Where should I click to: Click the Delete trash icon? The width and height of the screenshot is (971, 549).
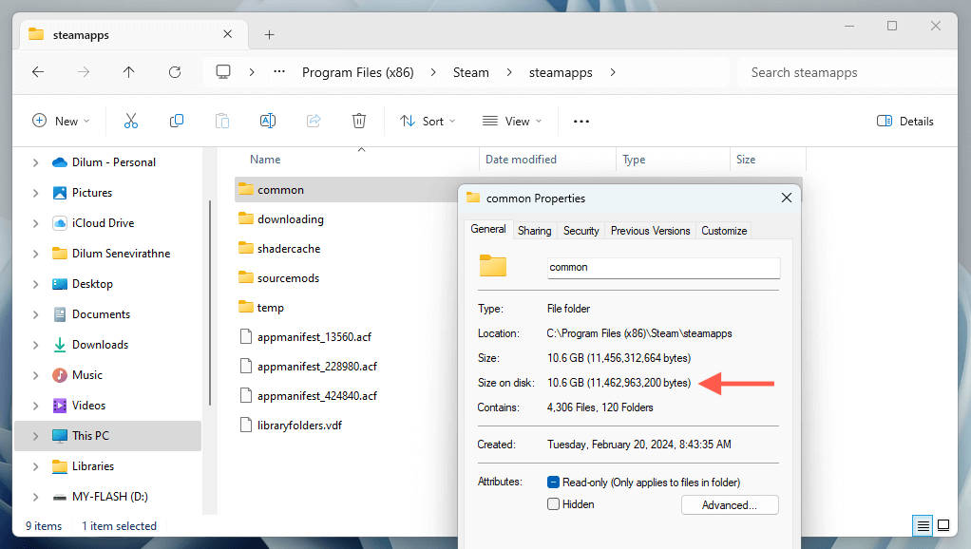tap(359, 121)
